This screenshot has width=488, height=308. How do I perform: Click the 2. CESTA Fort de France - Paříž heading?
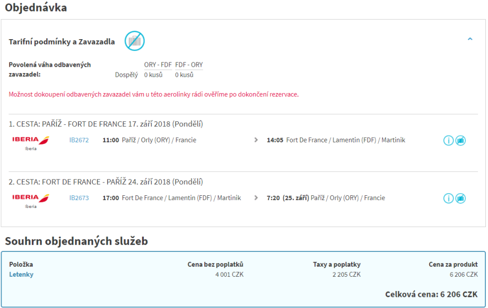click(106, 182)
